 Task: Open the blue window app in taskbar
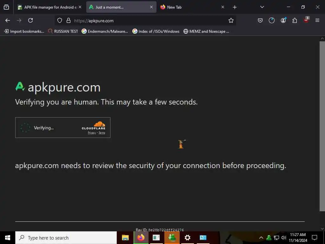(203, 238)
